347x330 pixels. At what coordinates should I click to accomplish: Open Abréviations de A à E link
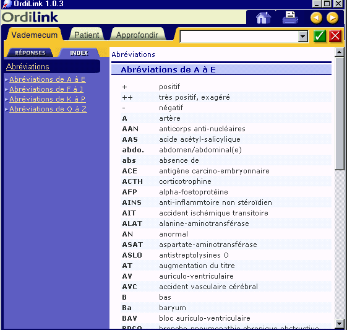(x=48, y=79)
